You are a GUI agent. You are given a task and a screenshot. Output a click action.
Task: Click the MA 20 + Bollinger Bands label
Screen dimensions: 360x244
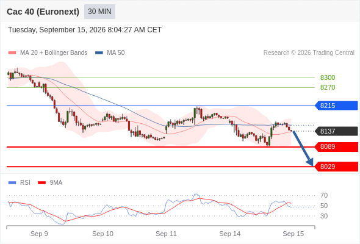tap(54, 53)
